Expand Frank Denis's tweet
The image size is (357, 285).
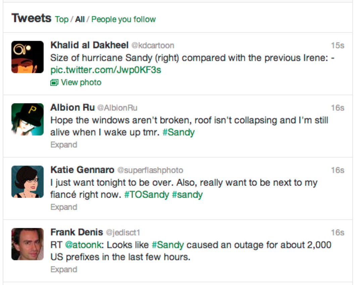point(63,269)
